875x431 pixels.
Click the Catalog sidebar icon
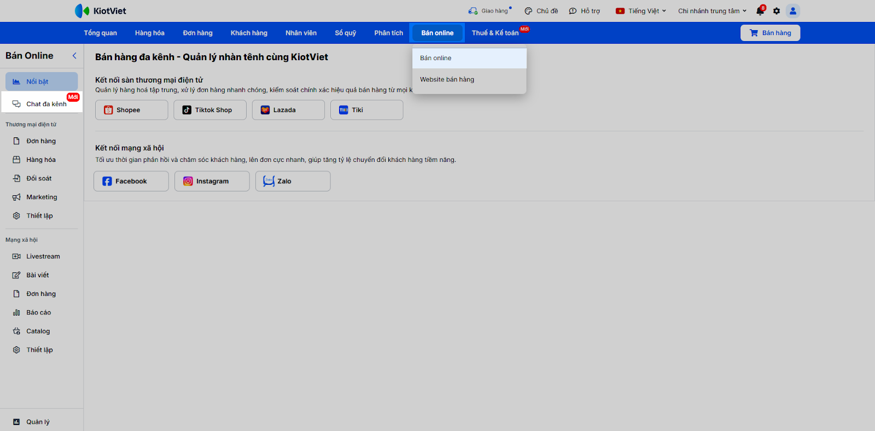click(16, 331)
